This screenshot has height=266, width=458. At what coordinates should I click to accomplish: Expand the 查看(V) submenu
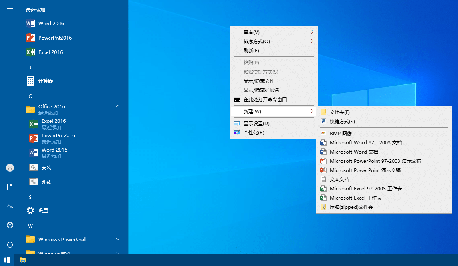[x=274, y=32]
